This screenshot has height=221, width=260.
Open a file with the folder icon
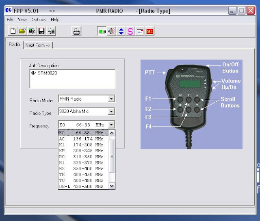tap(22, 31)
